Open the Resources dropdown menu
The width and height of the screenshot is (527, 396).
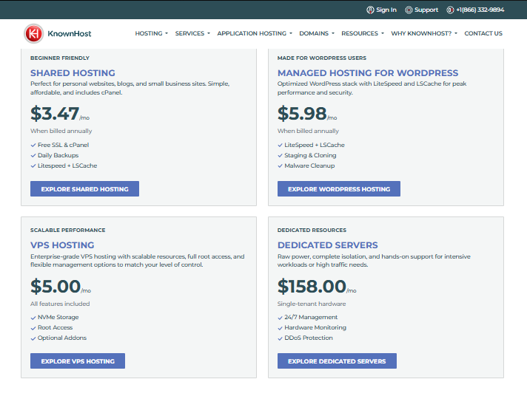click(x=363, y=33)
